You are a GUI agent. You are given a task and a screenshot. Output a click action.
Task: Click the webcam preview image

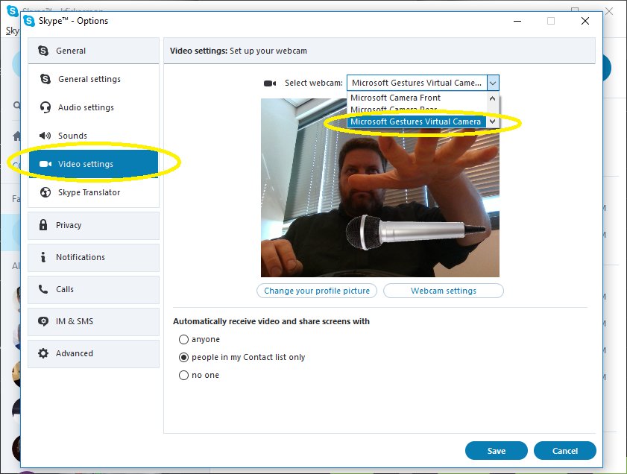(x=380, y=188)
